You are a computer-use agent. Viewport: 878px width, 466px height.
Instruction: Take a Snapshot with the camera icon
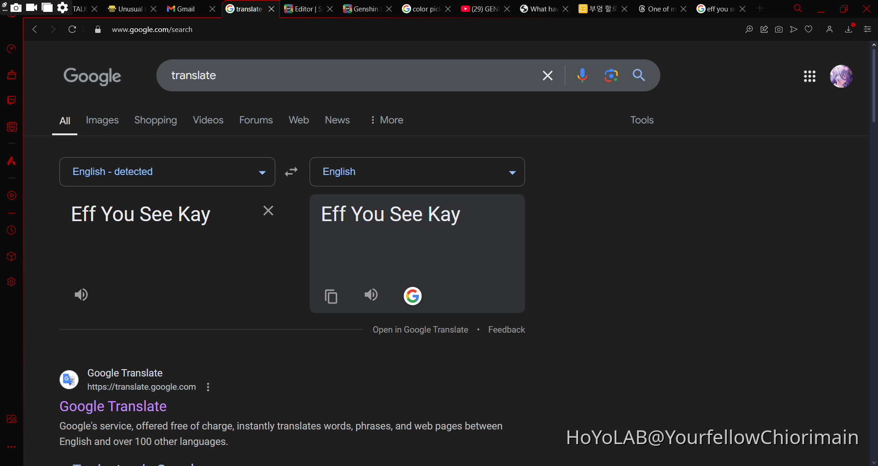(x=779, y=29)
